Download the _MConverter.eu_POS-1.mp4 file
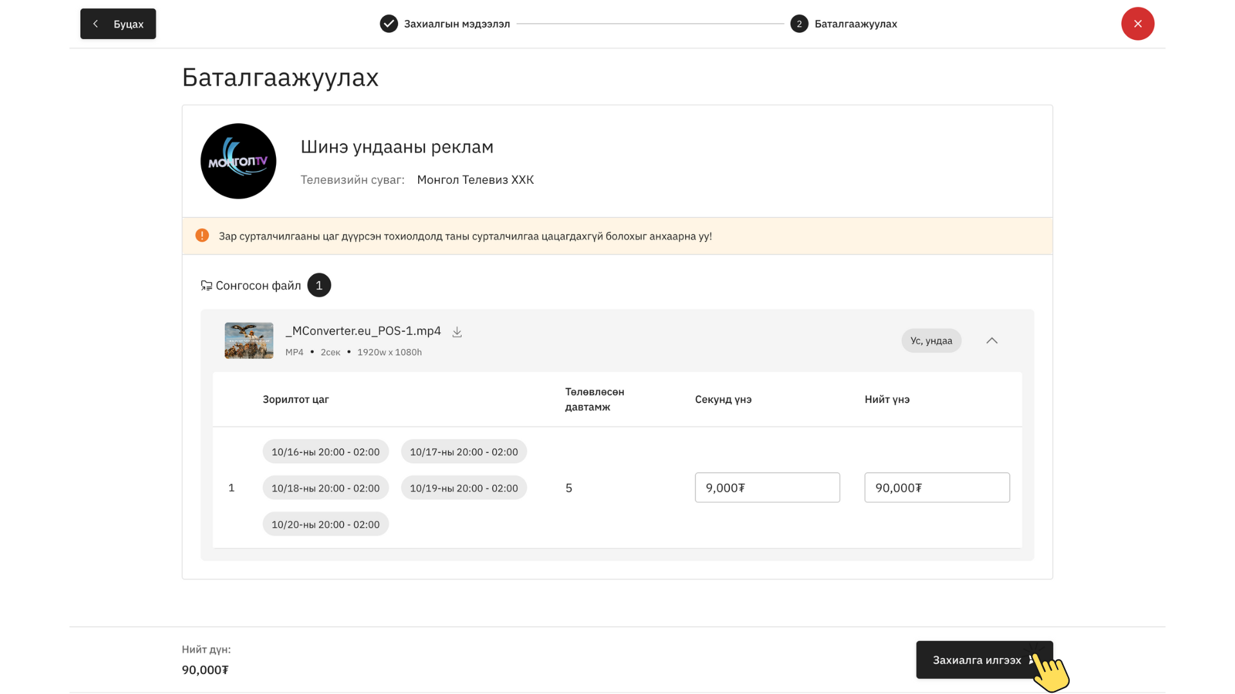 coord(457,332)
